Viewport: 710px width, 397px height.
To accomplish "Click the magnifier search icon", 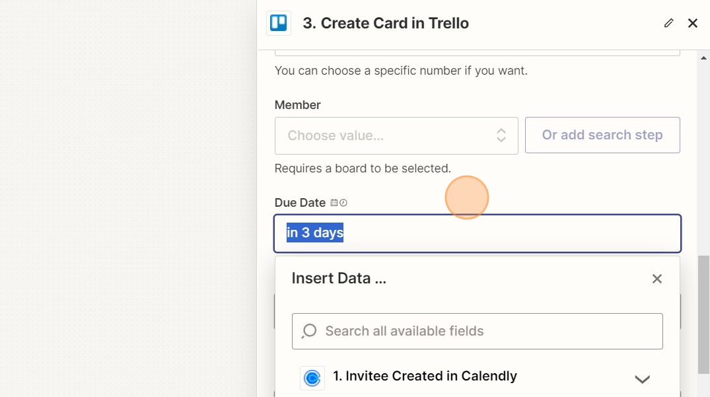I will (x=309, y=331).
